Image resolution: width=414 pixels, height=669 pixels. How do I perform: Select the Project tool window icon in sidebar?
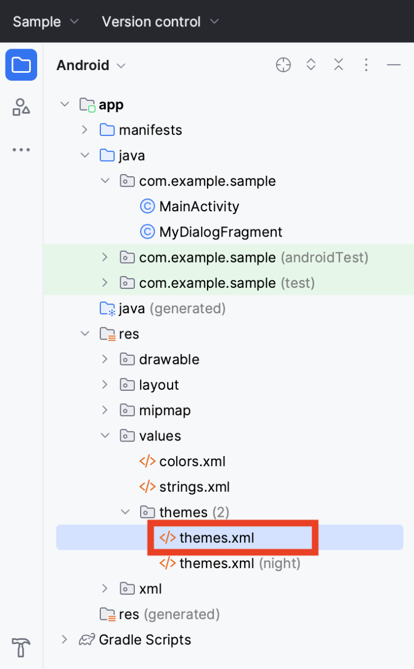pos(21,64)
